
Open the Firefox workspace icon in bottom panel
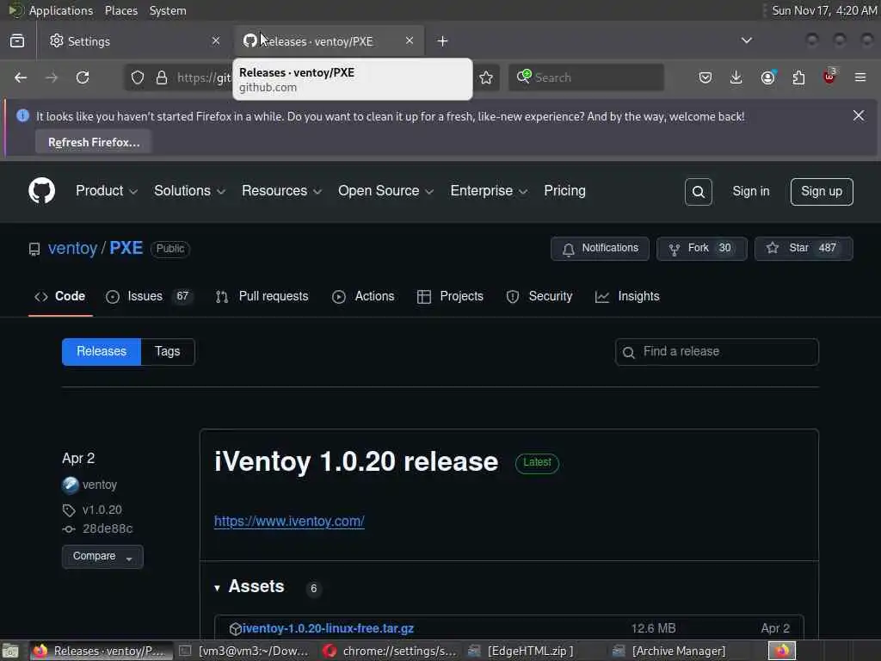(x=782, y=651)
